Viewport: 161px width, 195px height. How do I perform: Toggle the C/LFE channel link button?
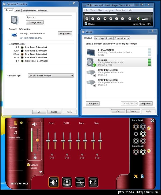pyautogui.click(x=67, y=158)
